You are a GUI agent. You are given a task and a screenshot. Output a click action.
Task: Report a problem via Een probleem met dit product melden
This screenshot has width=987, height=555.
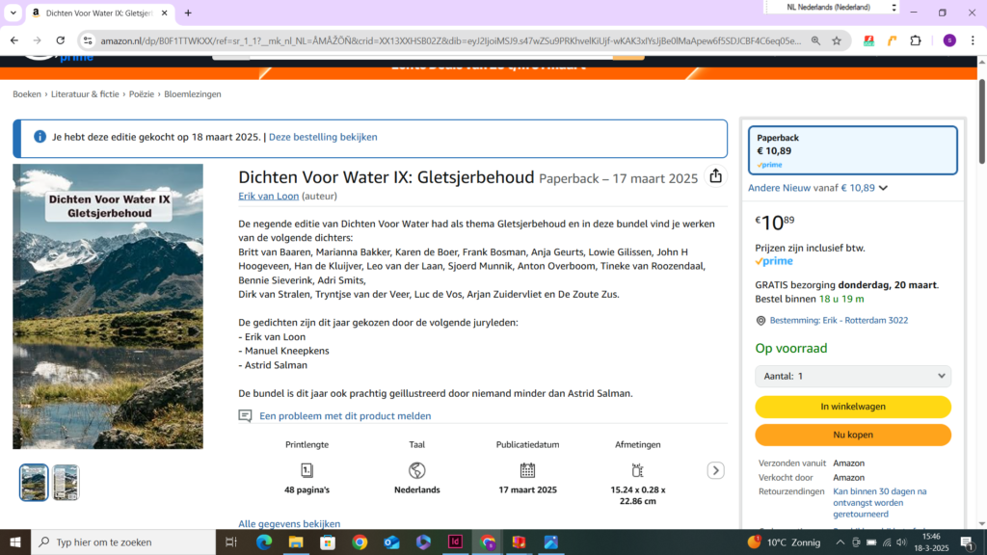coord(345,416)
